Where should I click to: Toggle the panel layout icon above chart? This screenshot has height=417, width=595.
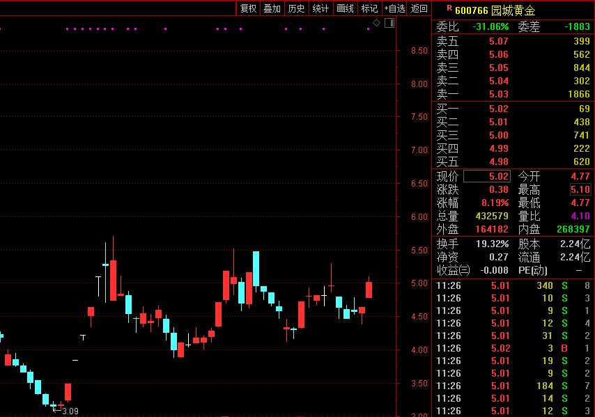389,23
